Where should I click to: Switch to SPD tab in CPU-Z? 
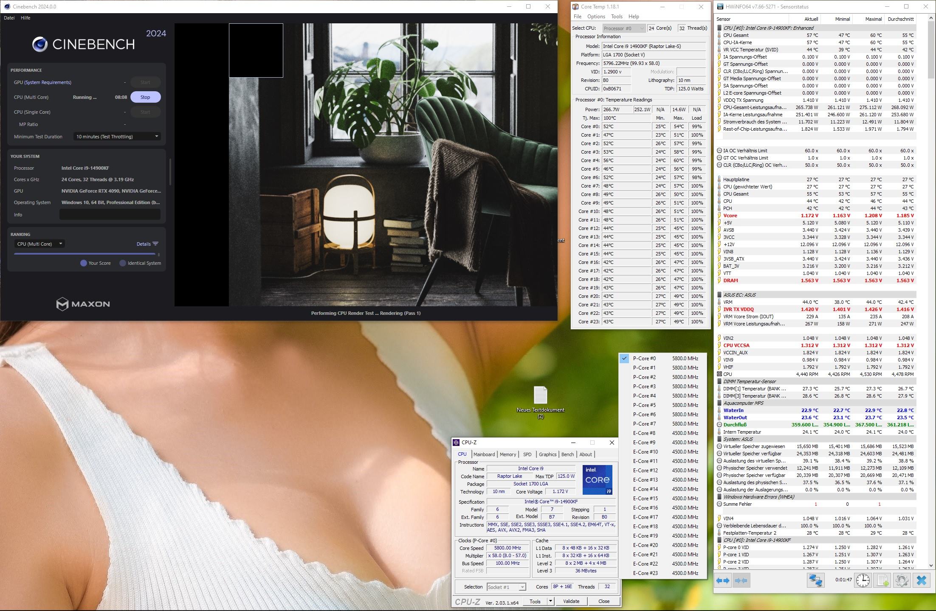527,454
